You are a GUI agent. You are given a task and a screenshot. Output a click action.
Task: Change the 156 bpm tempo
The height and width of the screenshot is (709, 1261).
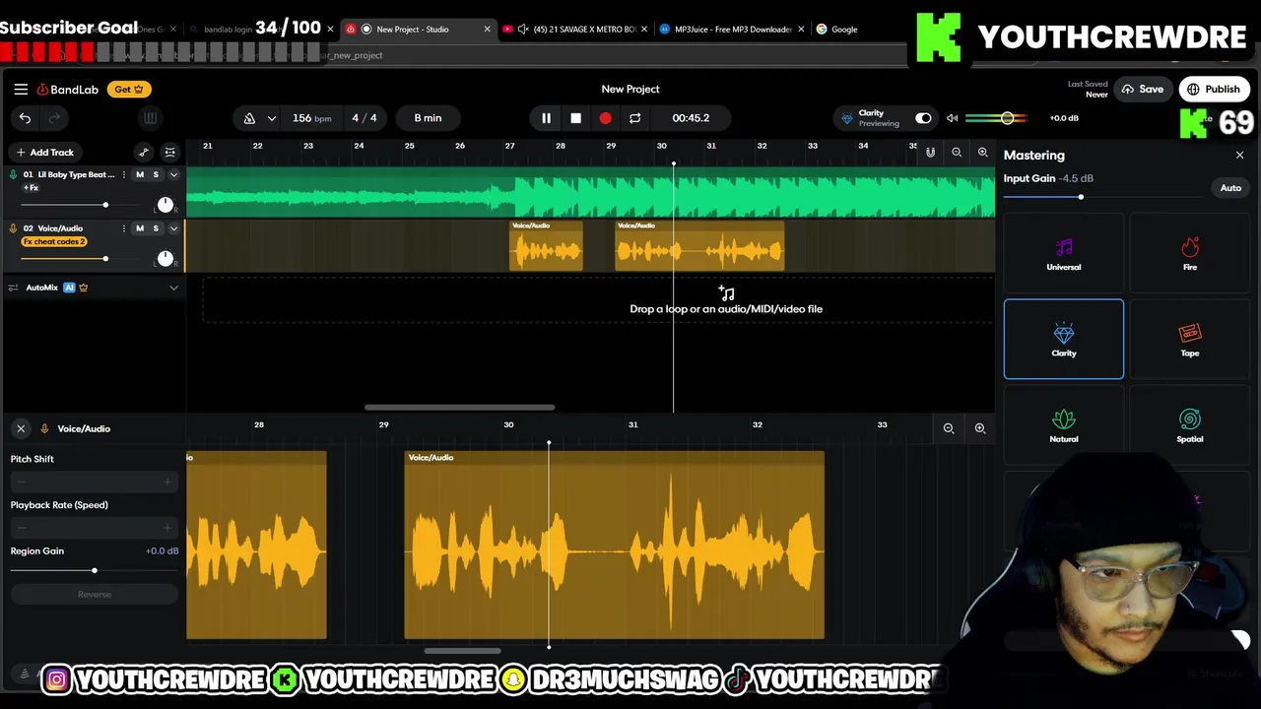point(311,118)
